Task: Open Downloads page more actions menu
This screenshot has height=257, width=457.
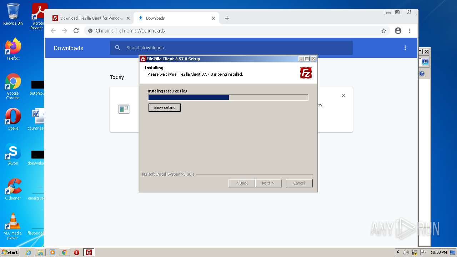Action: coord(405,48)
